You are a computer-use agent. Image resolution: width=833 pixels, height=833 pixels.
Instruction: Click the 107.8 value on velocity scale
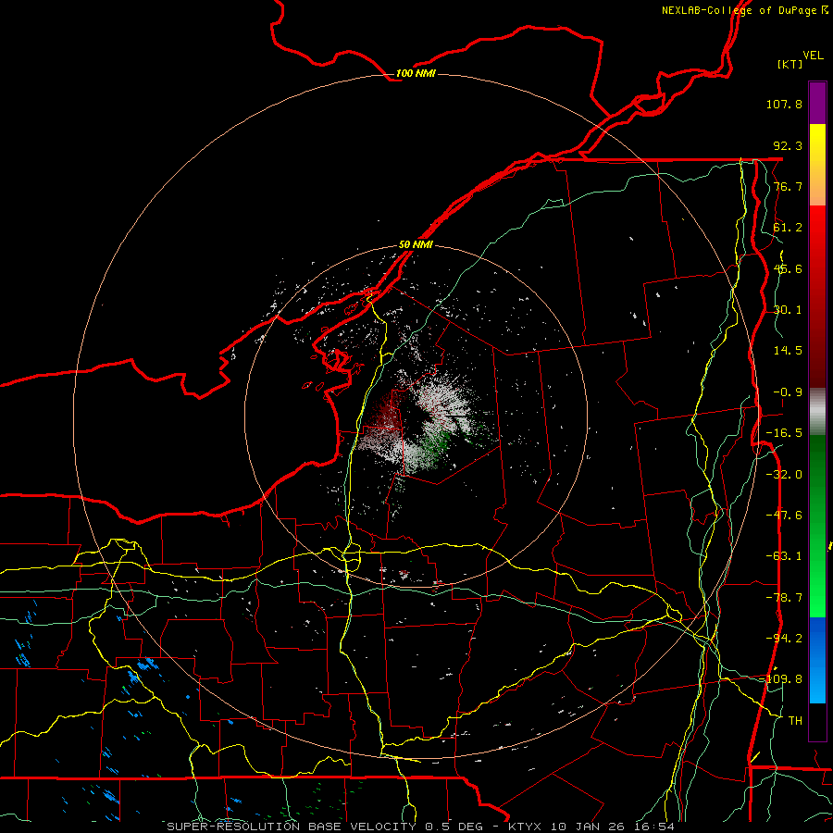(784, 104)
